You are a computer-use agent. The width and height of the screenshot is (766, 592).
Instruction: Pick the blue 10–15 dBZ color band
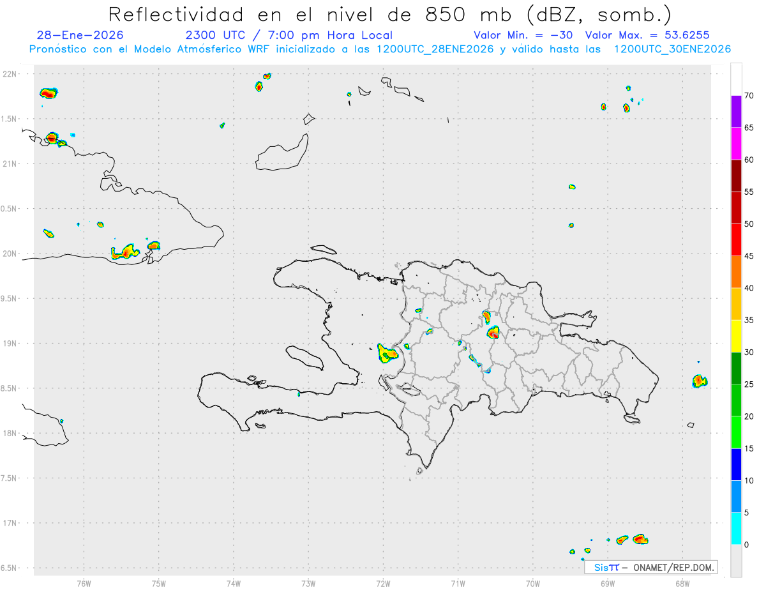(x=736, y=464)
